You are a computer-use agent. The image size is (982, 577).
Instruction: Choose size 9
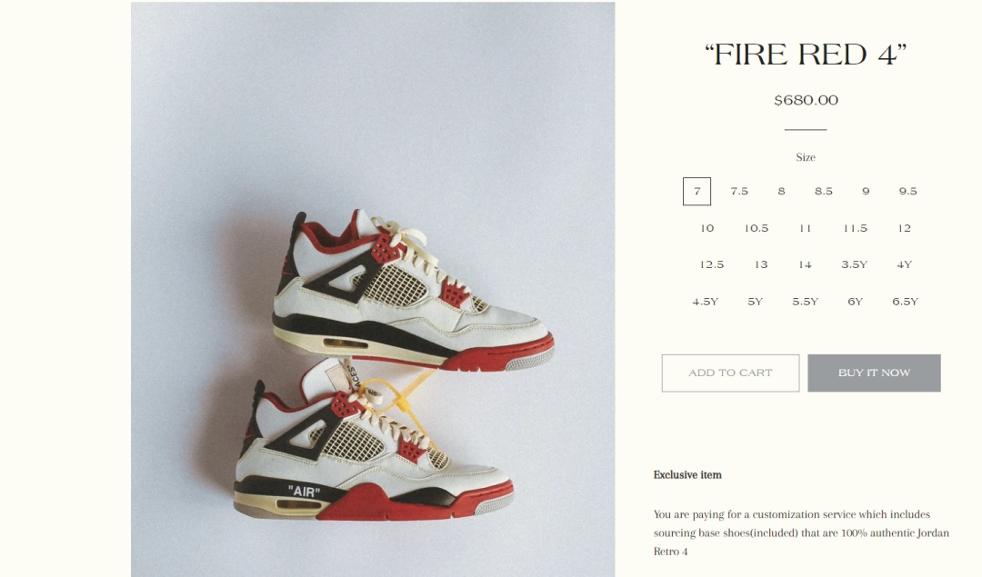(x=866, y=192)
